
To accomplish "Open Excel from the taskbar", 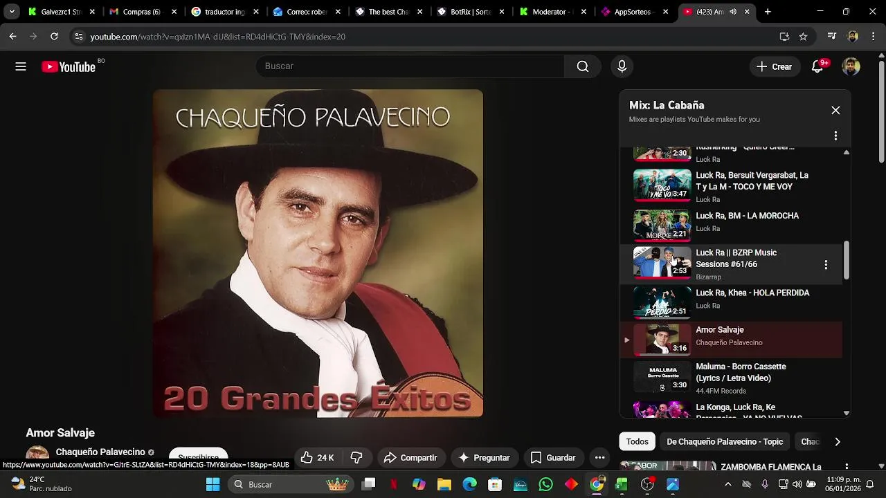I will pos(622,484).
